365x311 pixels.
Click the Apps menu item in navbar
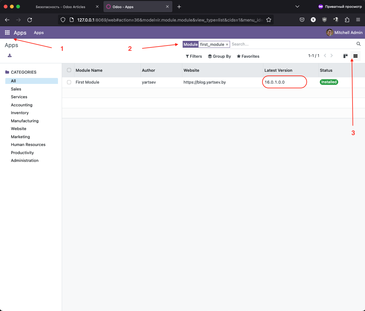(39, 33)
